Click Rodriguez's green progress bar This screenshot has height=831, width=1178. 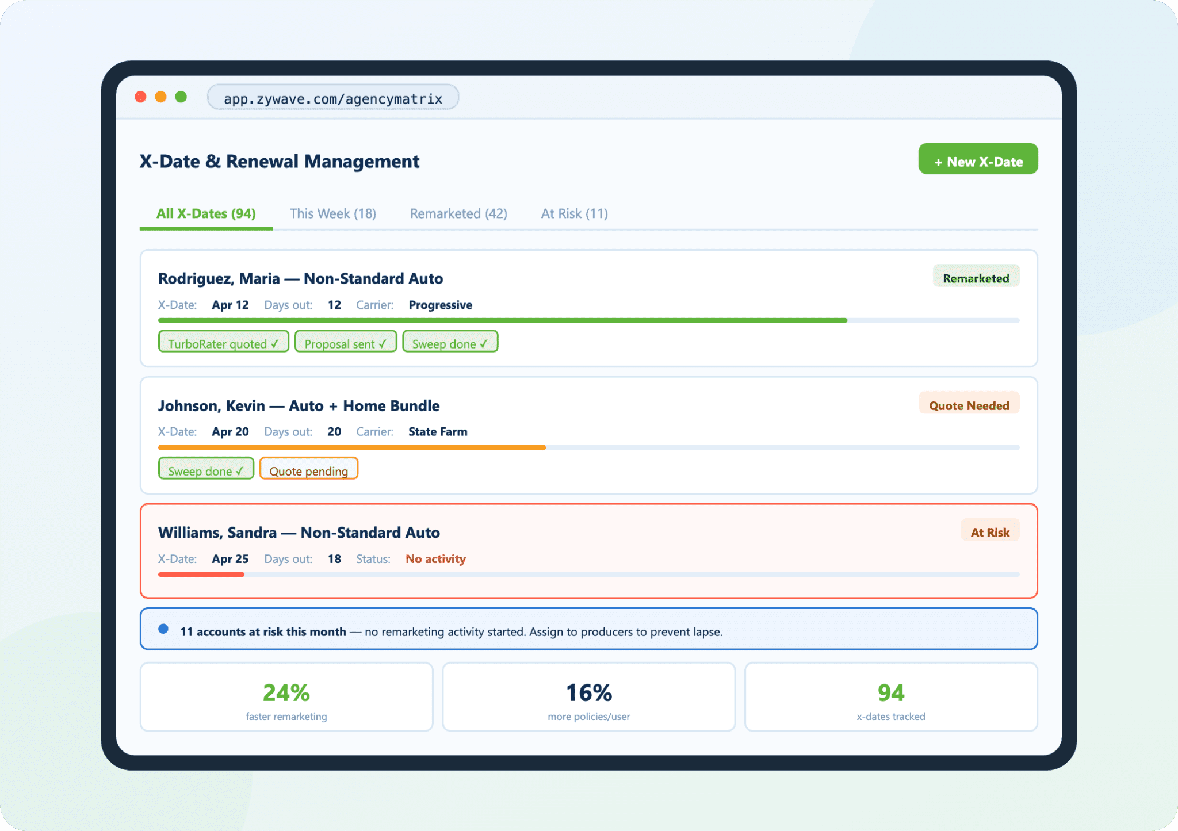(502, 320)
